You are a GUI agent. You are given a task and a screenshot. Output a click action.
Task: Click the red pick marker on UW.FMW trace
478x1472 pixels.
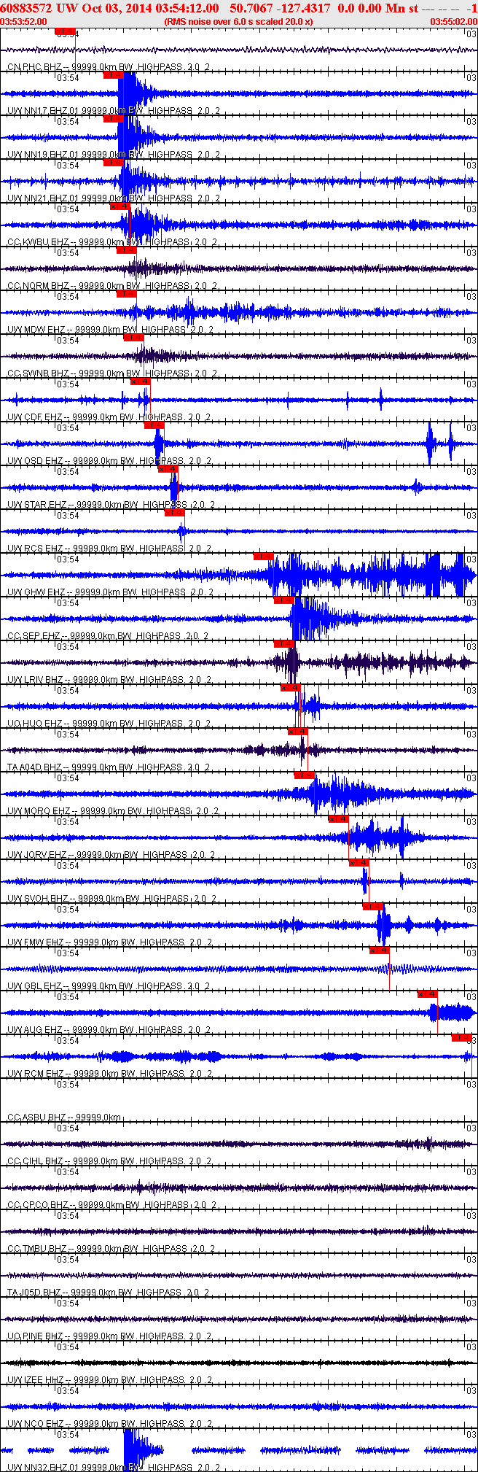point(373,907)
